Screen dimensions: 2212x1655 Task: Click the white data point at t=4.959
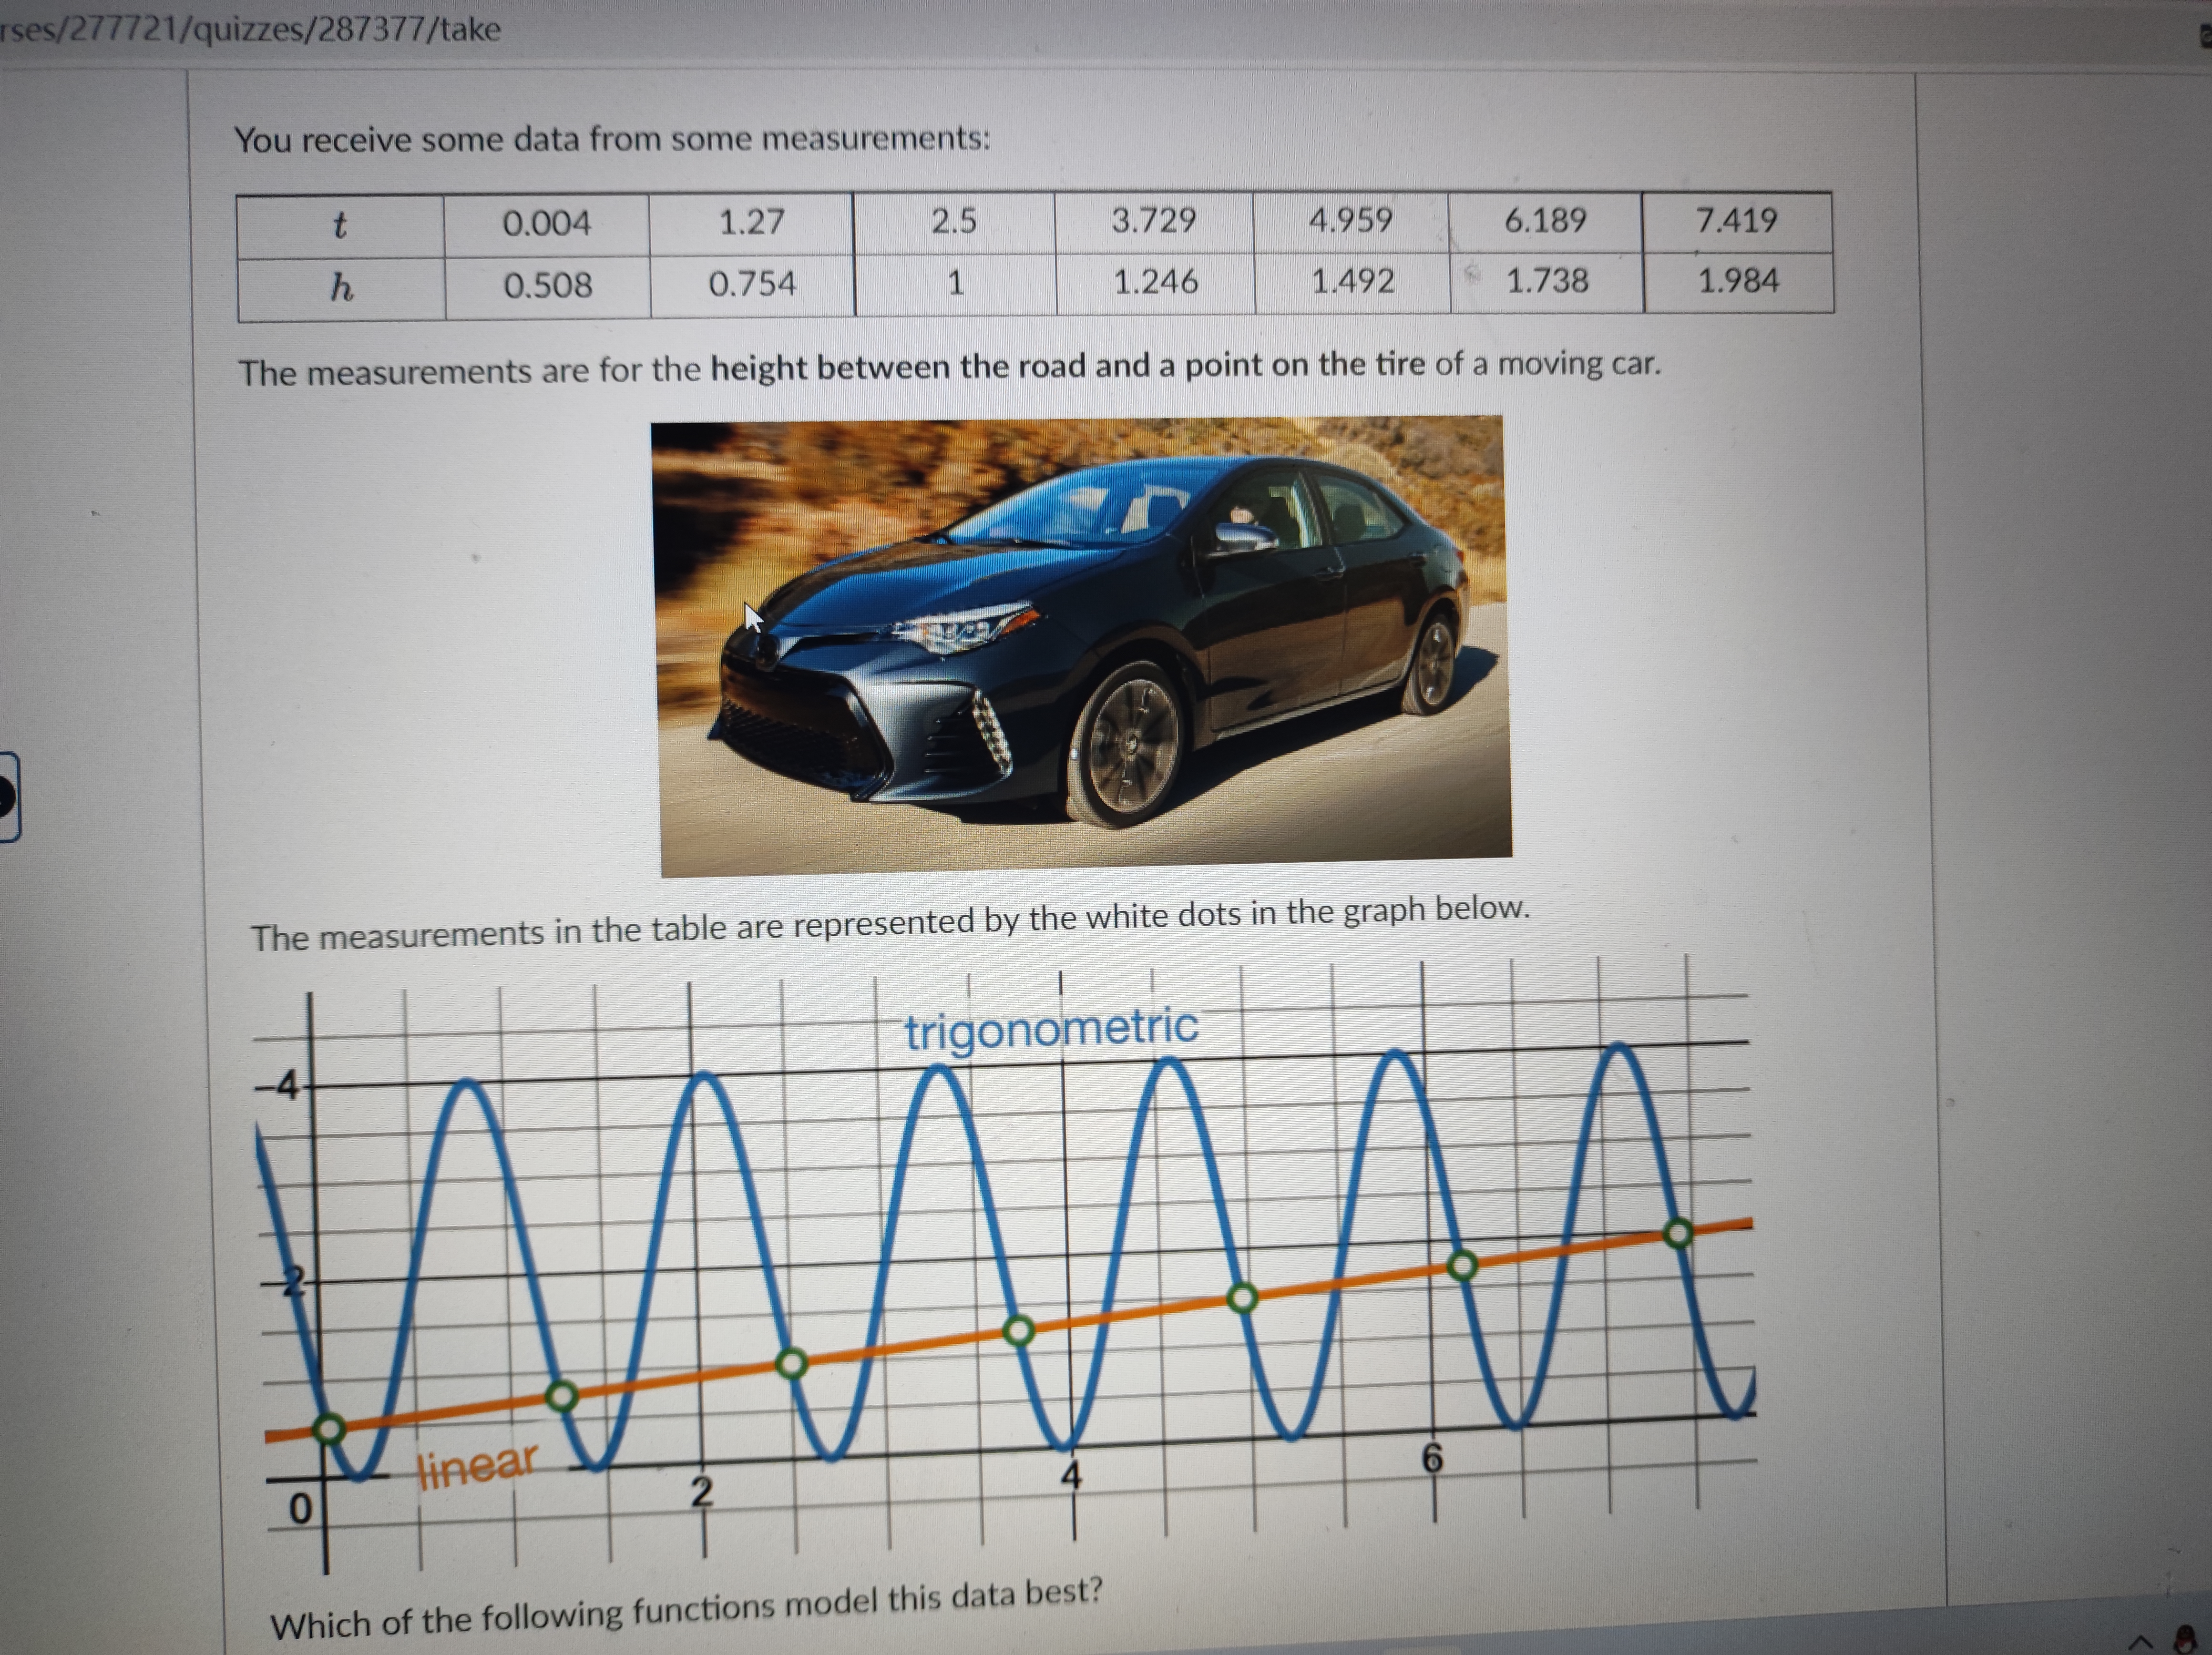[x=1242, y=1298]
